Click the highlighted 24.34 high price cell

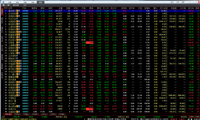tap(89, 109)
